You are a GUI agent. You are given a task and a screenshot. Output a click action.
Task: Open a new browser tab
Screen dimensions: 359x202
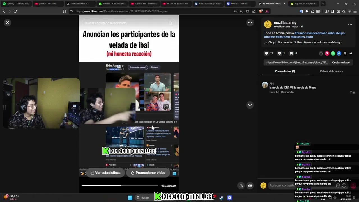(x=323, y=4)
